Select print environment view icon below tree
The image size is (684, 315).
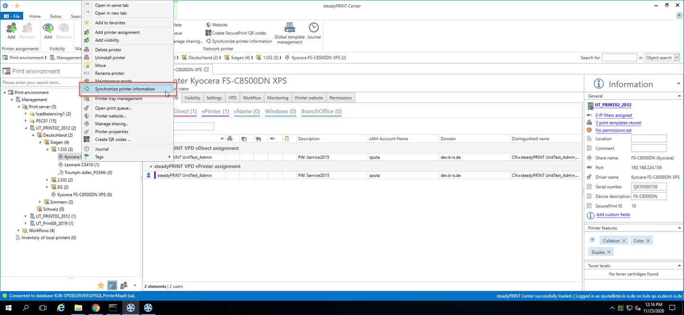[112, 285]
